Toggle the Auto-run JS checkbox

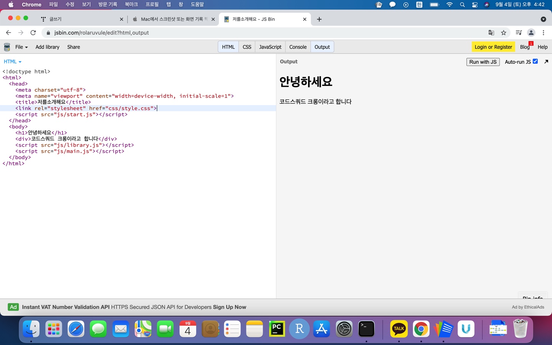coord(535,61)
